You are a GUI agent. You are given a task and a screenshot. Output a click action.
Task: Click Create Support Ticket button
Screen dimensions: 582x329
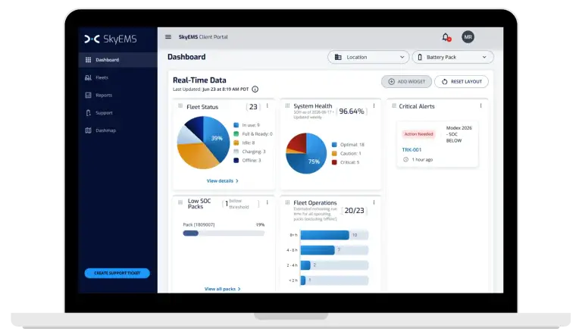coord(117,274)
